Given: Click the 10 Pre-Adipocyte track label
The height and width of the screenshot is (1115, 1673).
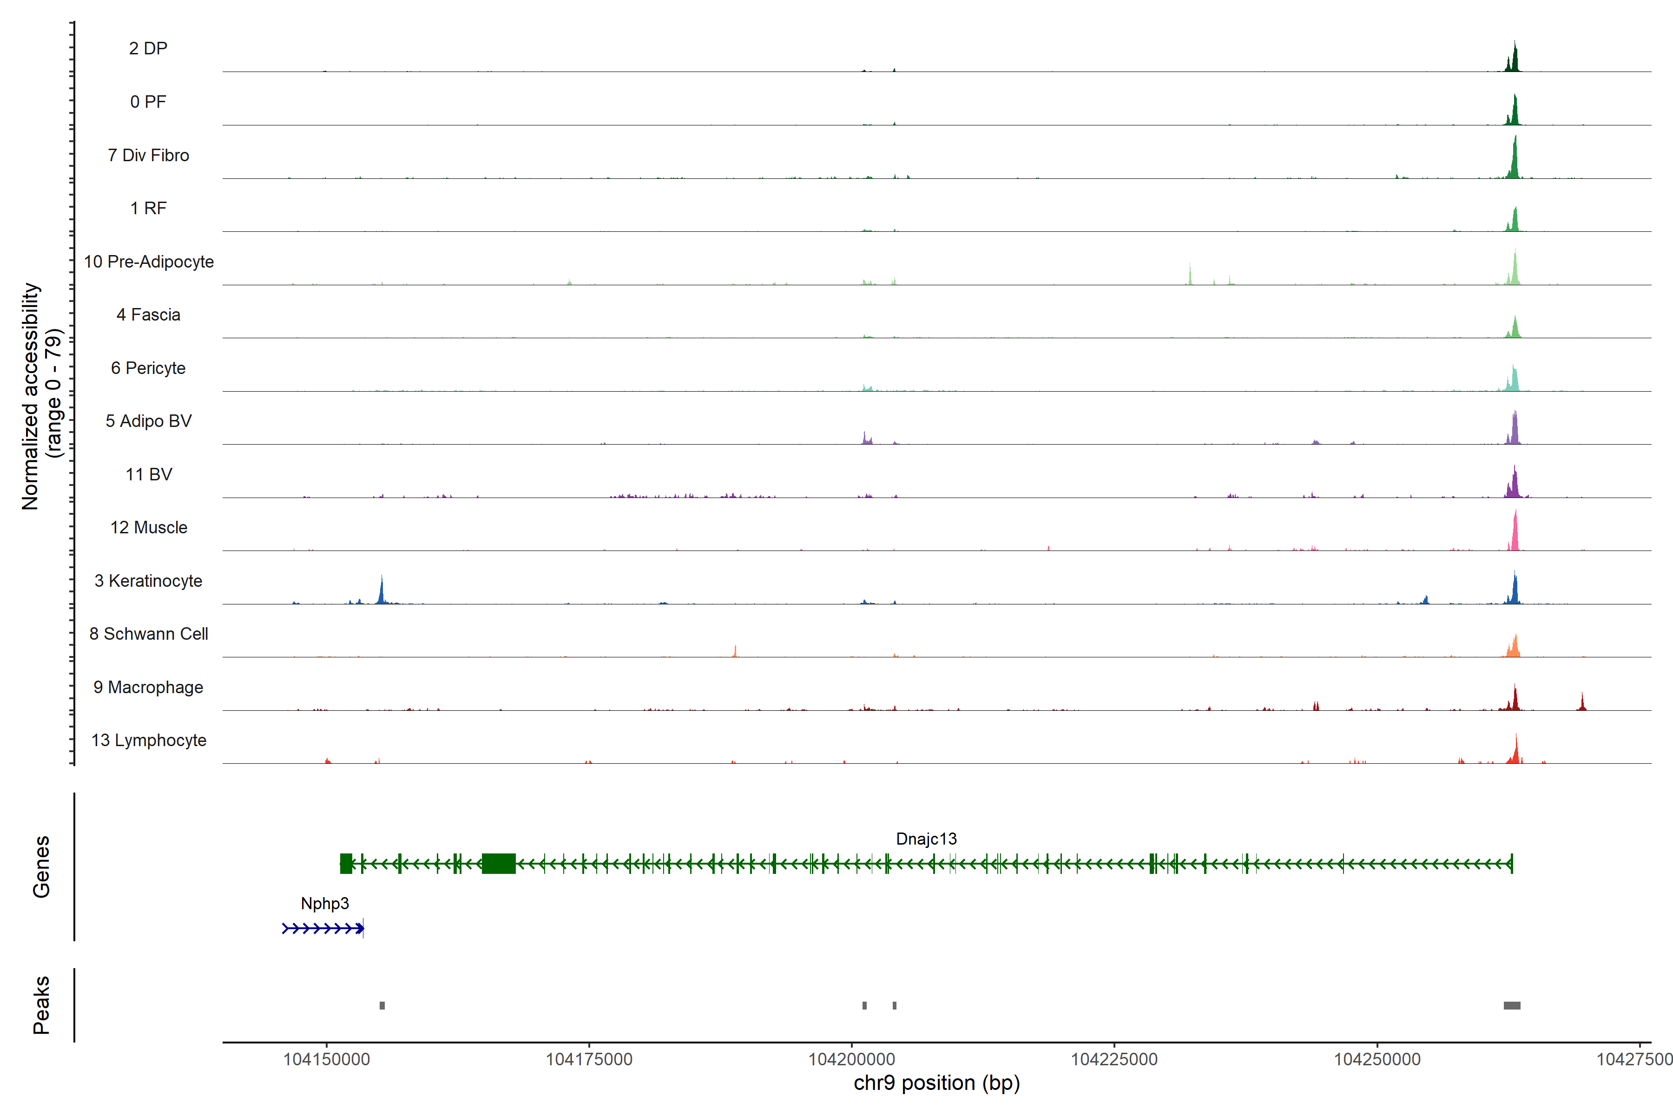Looking at the screenshot, I should point(149,262).
